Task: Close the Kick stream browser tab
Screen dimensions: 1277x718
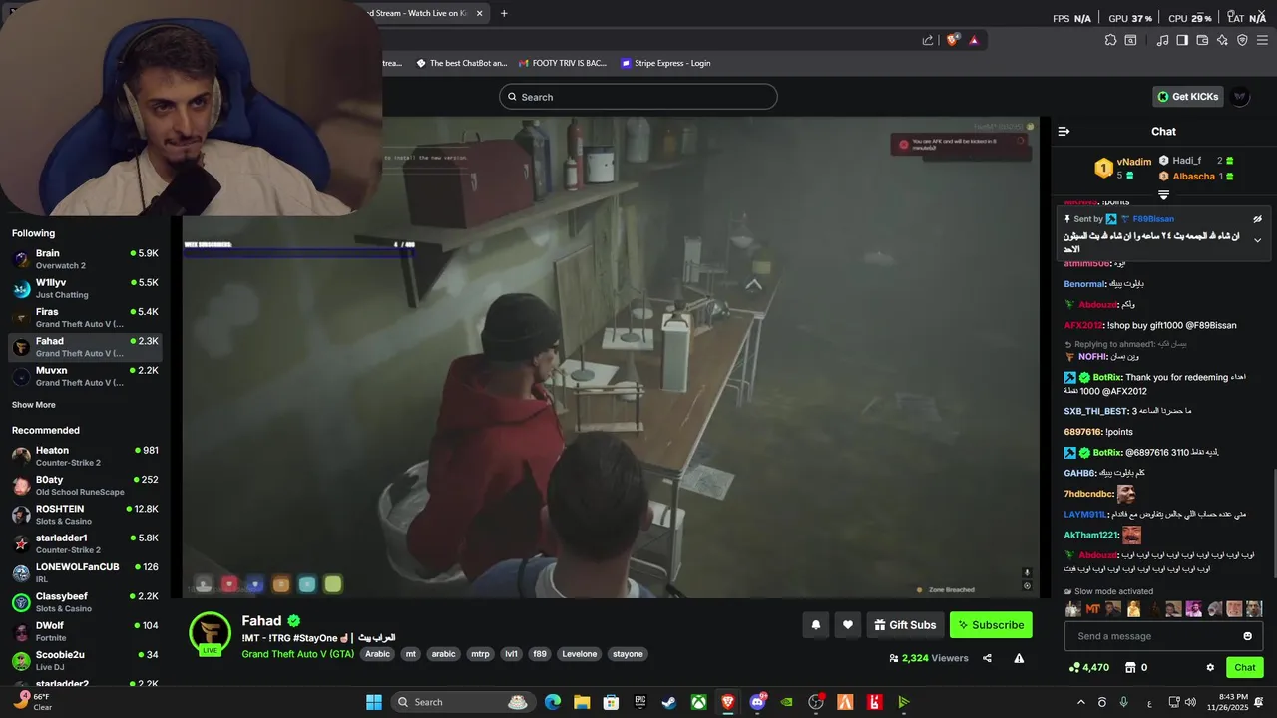Action: click(x=479, y=13)
